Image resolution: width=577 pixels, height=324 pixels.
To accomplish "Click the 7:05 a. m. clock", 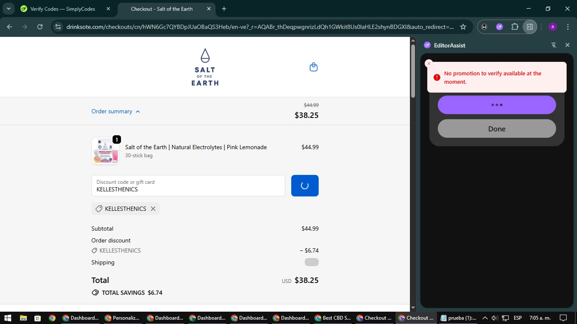I will coord(540,318).
